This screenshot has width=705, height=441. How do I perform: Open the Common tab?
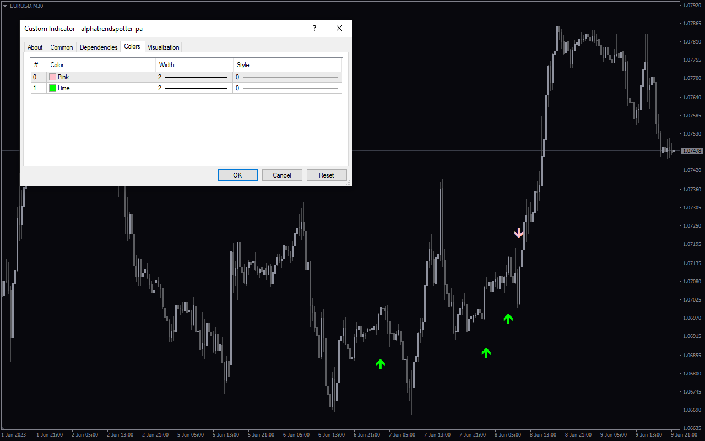tap(62, 47)
